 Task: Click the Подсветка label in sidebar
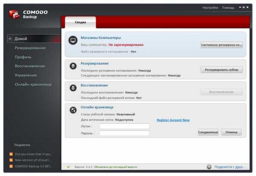[22, 145]
